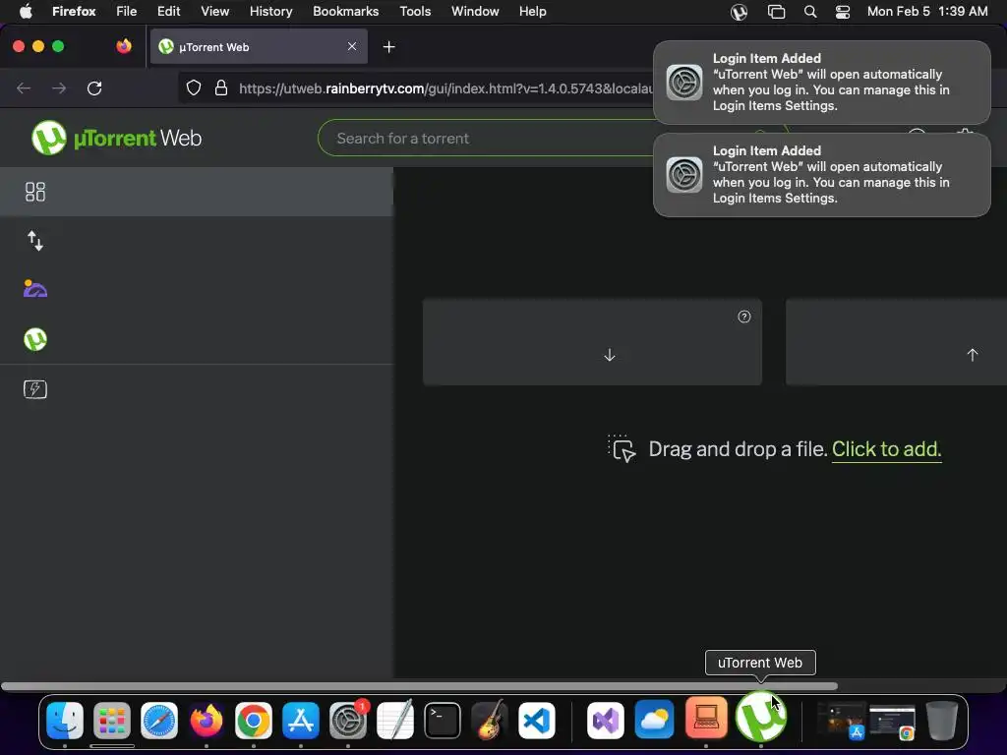Image resolution: width=1007 pixels, height=755 pixels.
Task: Click the Firefox icon beside the tab
Action: click(124, 46)
